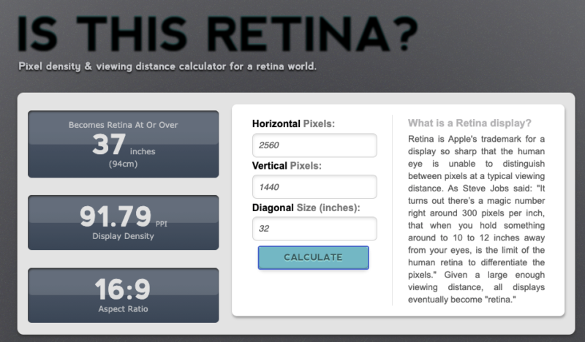Click the 'inches' unit beside 37
This screenshot has width=585, height=342.
pos(143,152)
